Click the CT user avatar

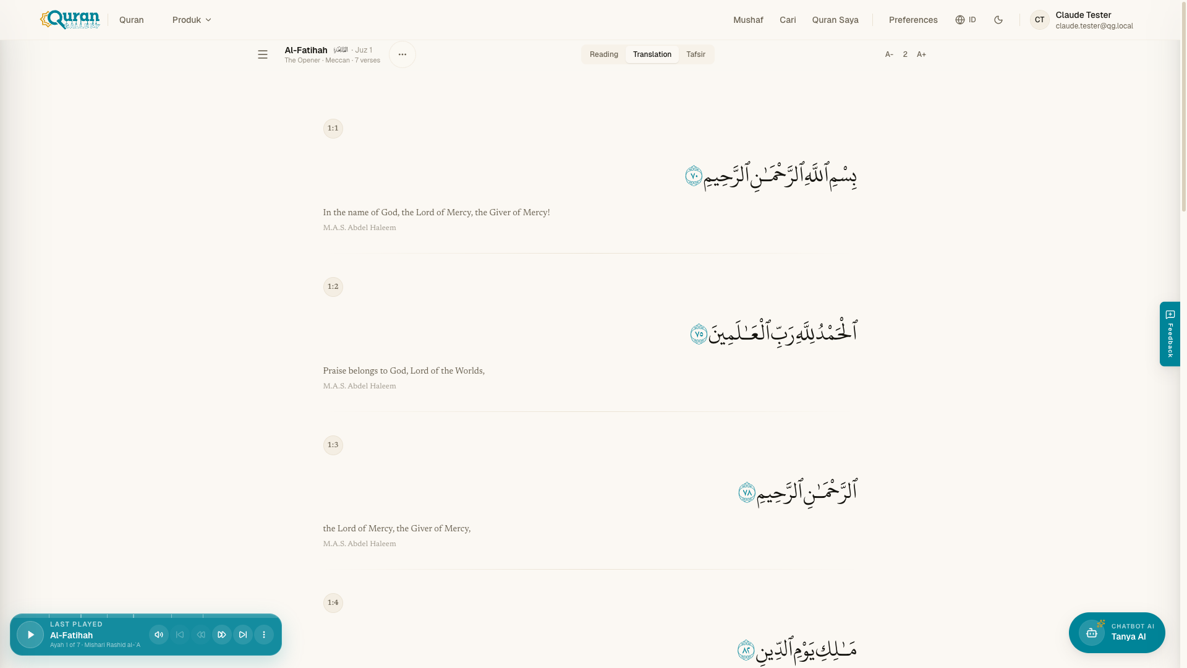[x=1040, y=20]
